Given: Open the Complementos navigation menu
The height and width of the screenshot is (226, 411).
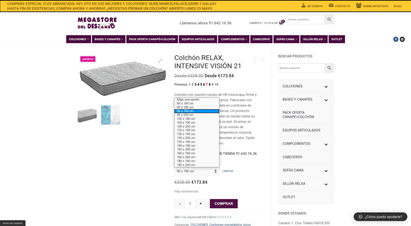Looking at the screenshot, I should (x=234, y=39).
